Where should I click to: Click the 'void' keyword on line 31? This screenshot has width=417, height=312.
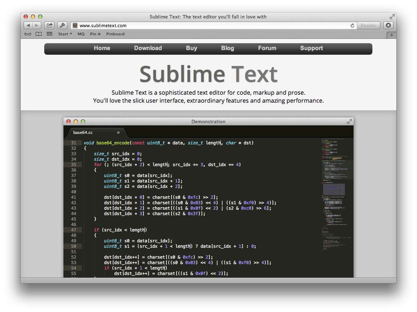(89, 143)
